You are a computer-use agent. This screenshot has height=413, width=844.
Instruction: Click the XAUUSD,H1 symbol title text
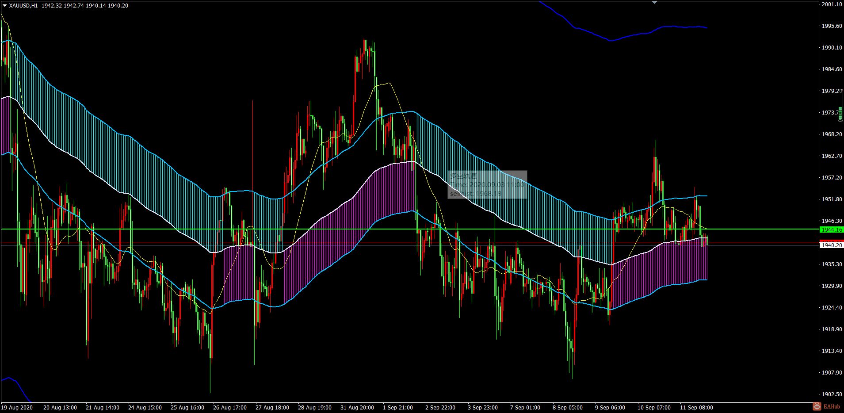coord(23,6)
